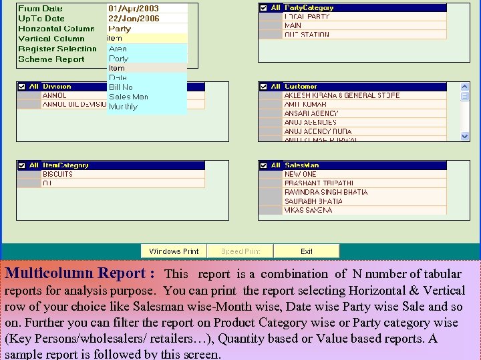Select ANUJ AGENCY DUDA customer

coord(364,131)
